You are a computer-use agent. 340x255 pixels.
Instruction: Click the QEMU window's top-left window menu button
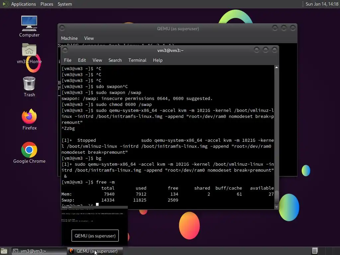pos(62,28)
